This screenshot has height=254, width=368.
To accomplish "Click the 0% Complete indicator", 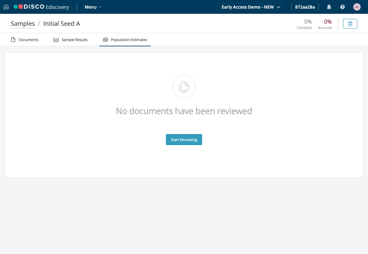I will 304,24.
